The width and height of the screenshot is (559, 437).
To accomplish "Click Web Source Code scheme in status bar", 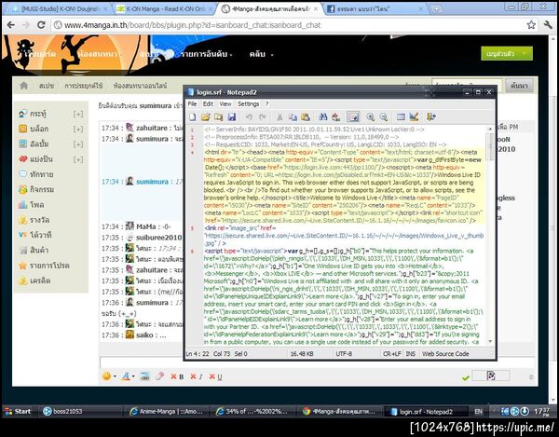I will 445,353.
